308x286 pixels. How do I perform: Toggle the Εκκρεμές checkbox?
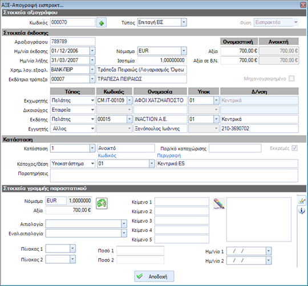294,148
